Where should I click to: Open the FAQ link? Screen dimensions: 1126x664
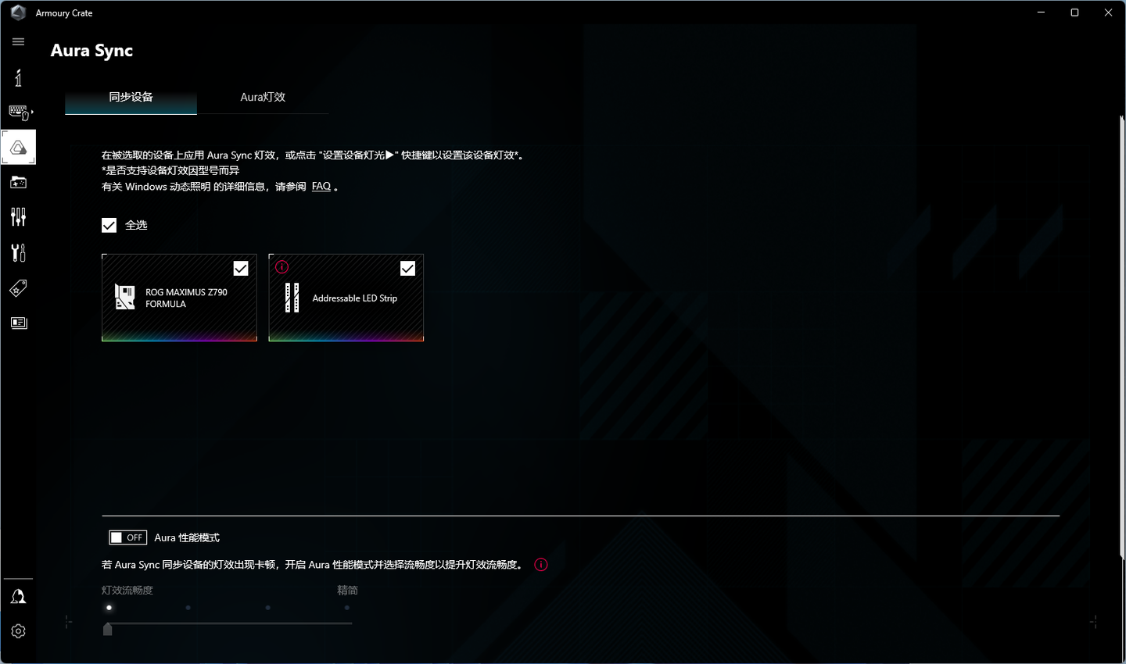pos(321,186)
